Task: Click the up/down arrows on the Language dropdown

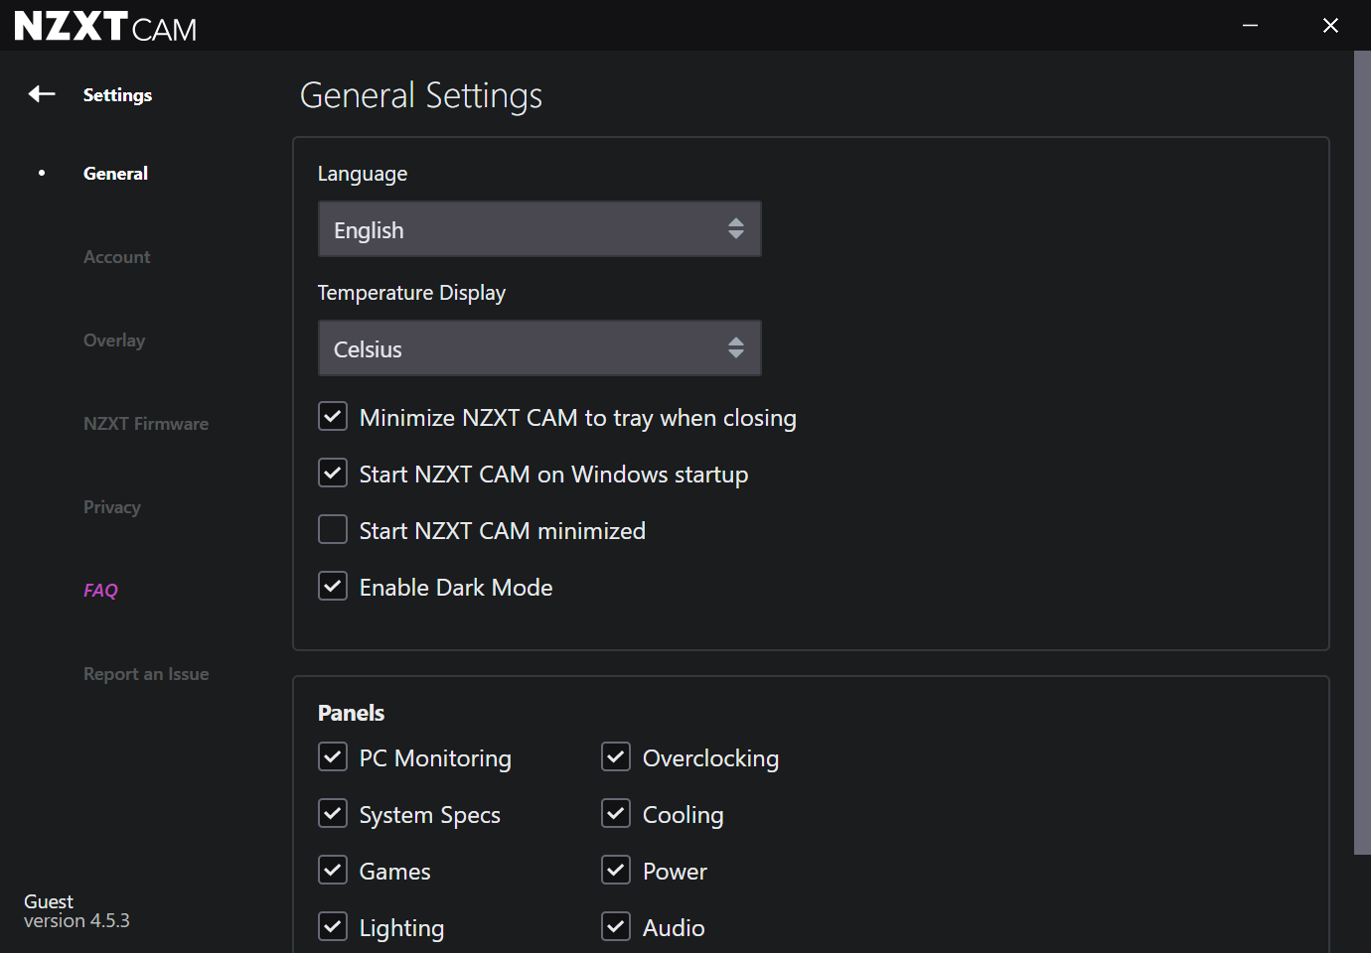Action: click(735, 229)
